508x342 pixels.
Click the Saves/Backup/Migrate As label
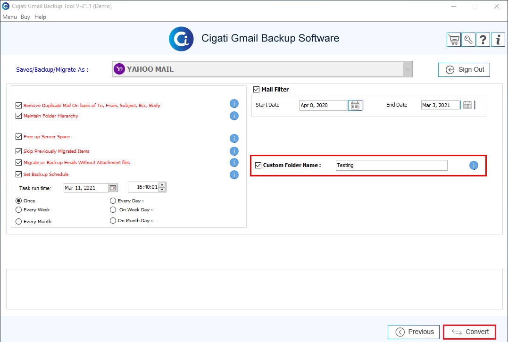[52, 70]
